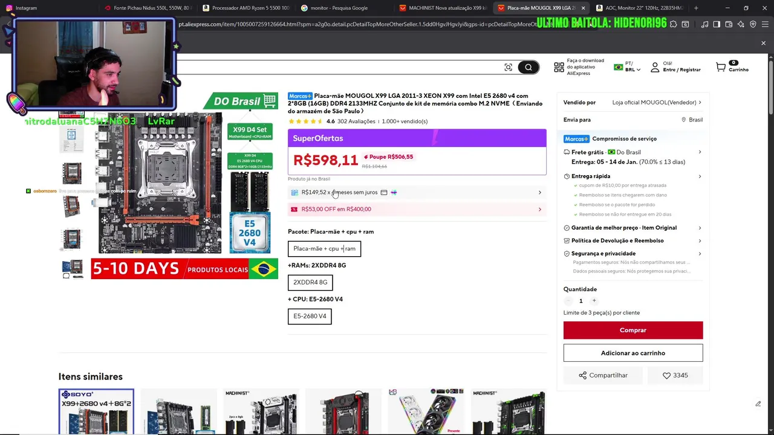Open a new browser tab
Image resolution: width=774 pixels, height=435 pixels.
point(696,8)
